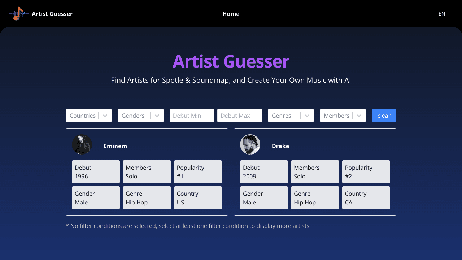Click the large Artist Guesser purple heading
This screenshot has width=462, height=260.
point(231,61)
